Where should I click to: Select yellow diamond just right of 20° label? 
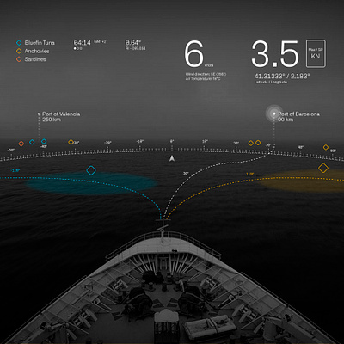tap(251, 143)
